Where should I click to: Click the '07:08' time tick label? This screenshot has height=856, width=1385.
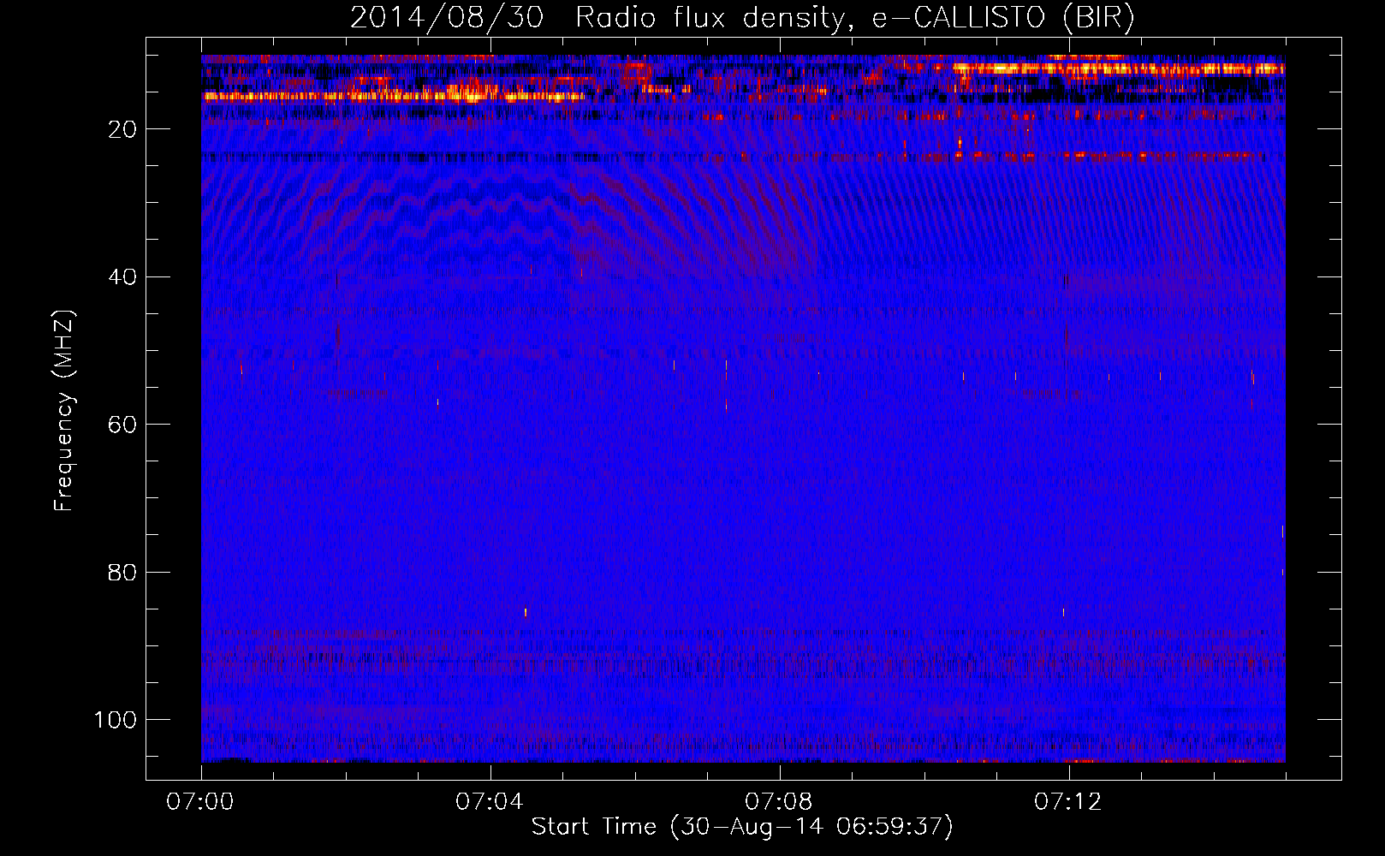pyautogui.click(x=779, y=802)
